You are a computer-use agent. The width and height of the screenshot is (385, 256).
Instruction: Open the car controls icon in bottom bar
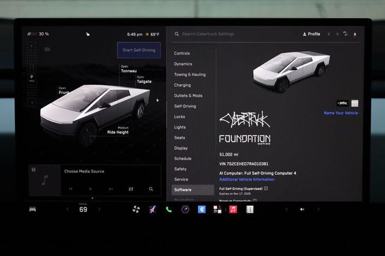click(32, 209)
